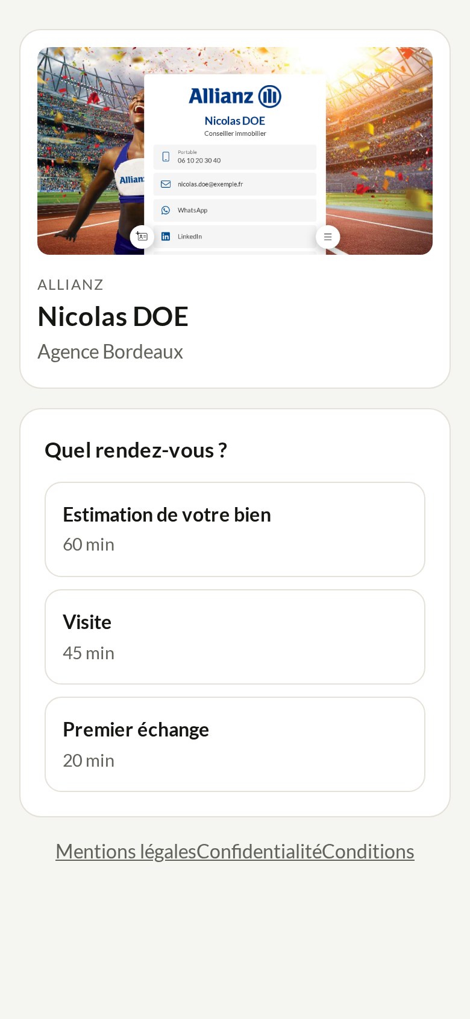Click the stadium banner image
The height and width of the screenshot is (1019, 470).
tap(235, 151)
